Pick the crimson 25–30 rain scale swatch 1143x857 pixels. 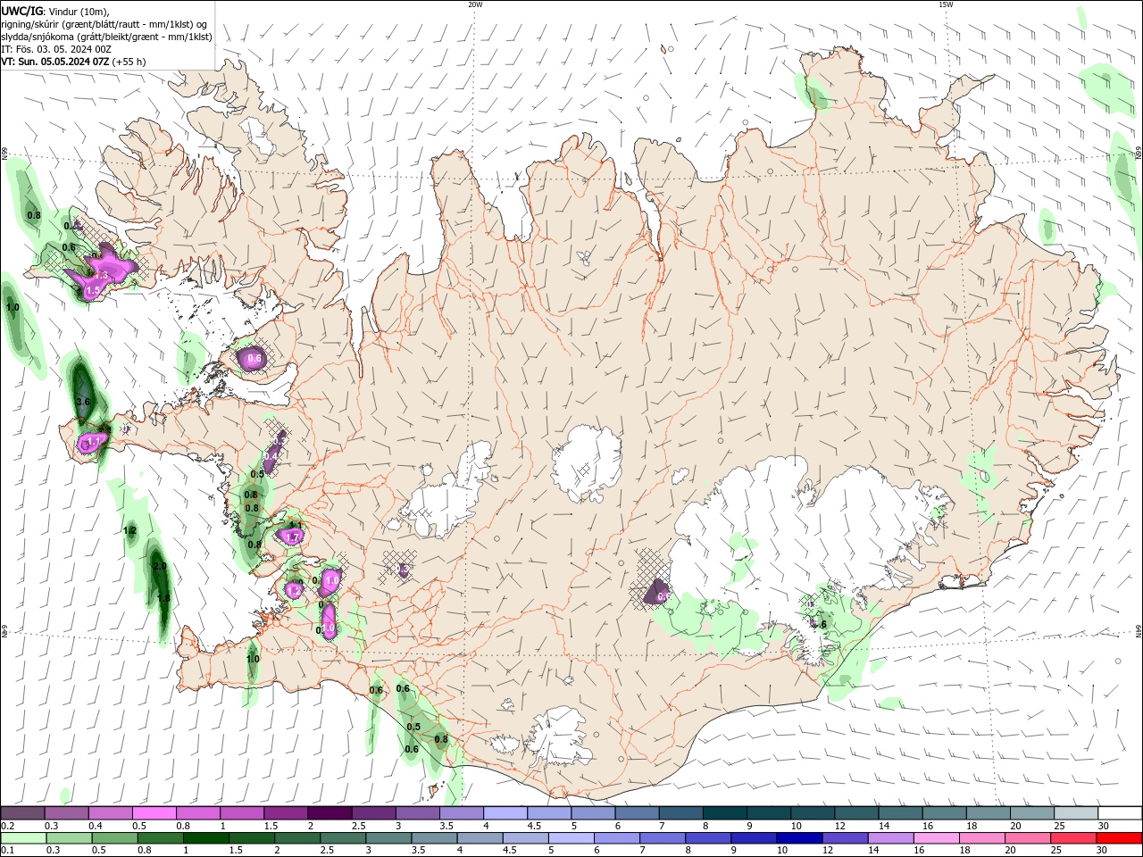pyautogui.click(x=1073, y=838)
